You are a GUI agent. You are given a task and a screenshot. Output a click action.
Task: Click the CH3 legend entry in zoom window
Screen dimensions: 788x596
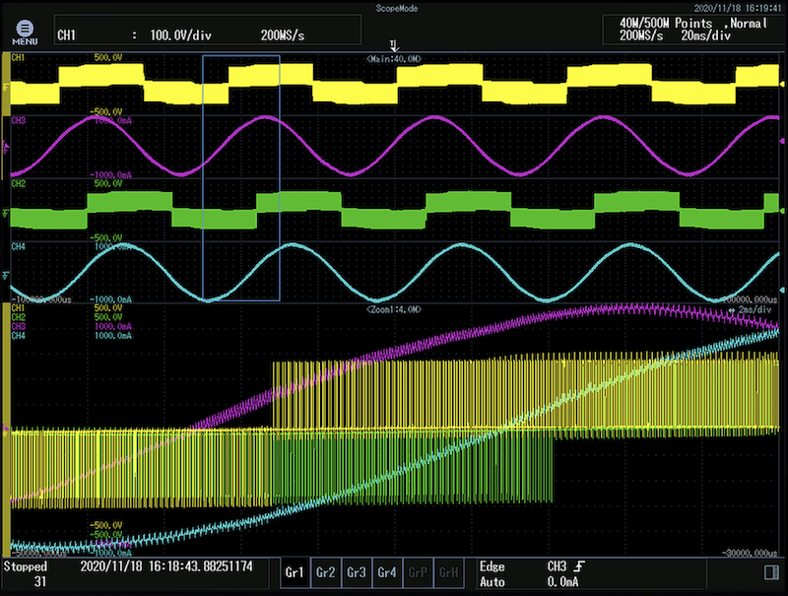coord(18,326)
